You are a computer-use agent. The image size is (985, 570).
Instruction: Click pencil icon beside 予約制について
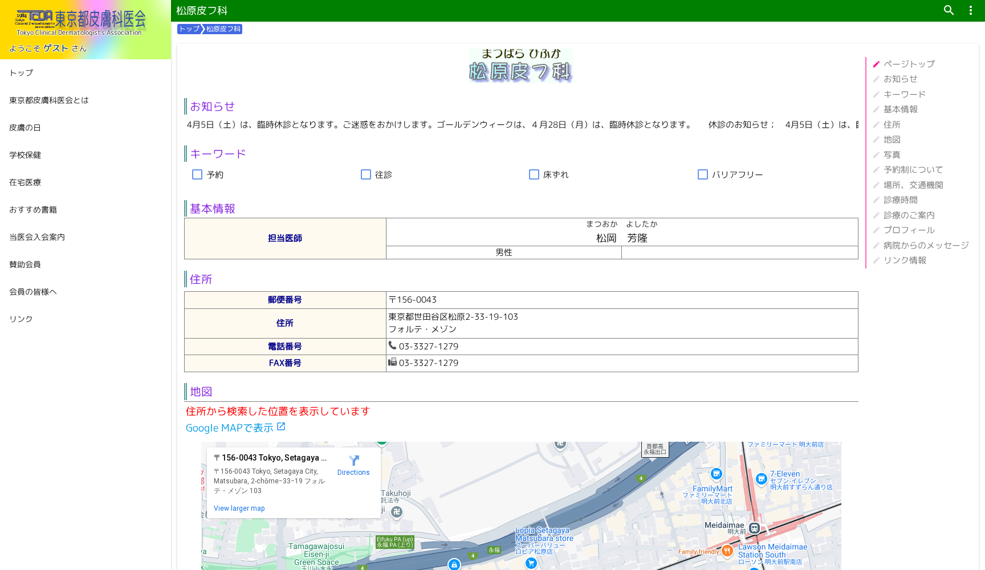pos(876,170)
